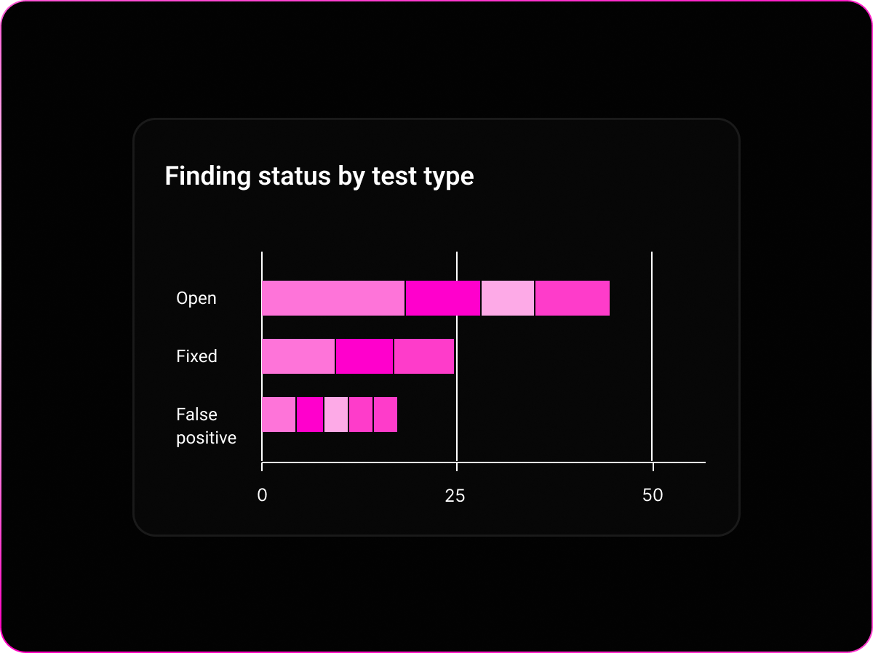The height and width of the screenshot is (653, 873).
Task: Click the second segment of False positive bar
Action: [310, 414]
